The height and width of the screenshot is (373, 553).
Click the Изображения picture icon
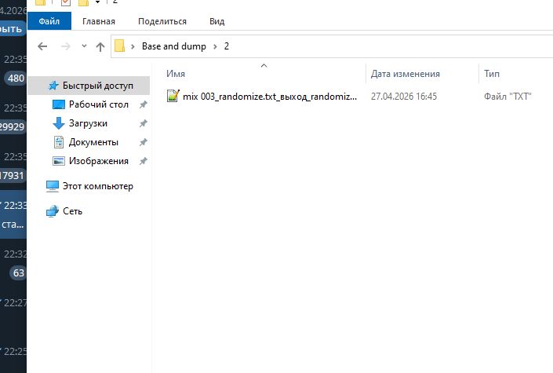click(59, 161)
